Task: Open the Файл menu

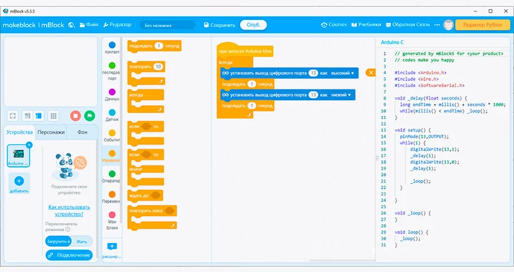Action: coord(88,25)
